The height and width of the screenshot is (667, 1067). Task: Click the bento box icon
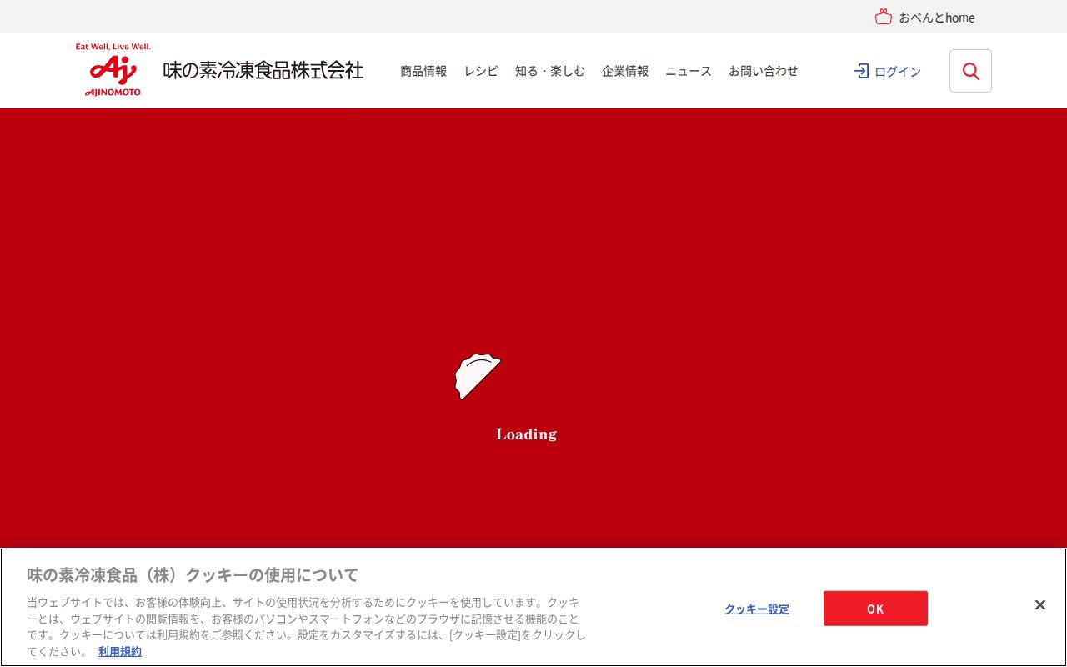(x=884, y=17)
